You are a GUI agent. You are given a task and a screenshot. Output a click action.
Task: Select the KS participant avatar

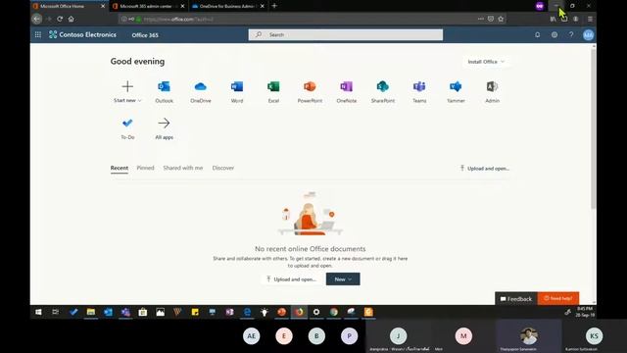coord(594,335)
